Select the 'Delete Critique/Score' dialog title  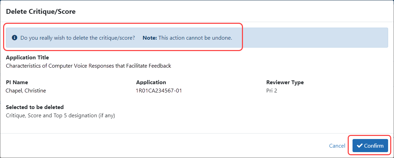click(41, 11)
